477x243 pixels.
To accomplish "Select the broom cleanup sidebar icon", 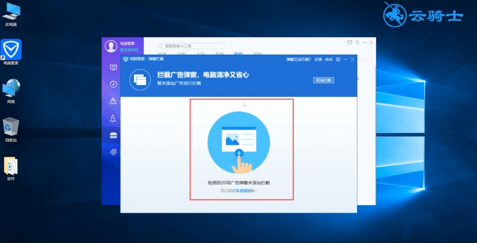I will pyautogui.click(x=113, y=101).
